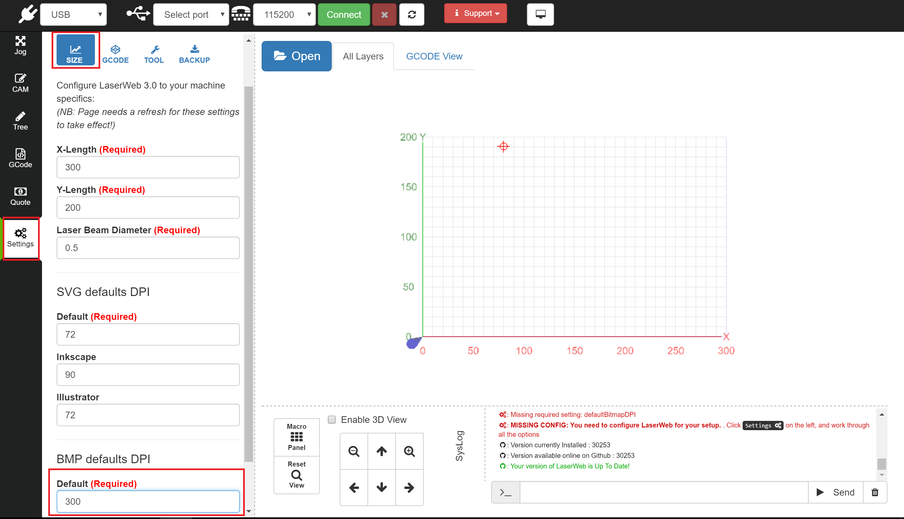Click the SysLog scrollbar thumb
This screenshot has height=519, width=904.
[x=882, y=464]
